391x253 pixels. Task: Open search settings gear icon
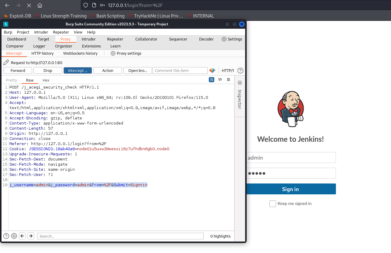(14, 236)
